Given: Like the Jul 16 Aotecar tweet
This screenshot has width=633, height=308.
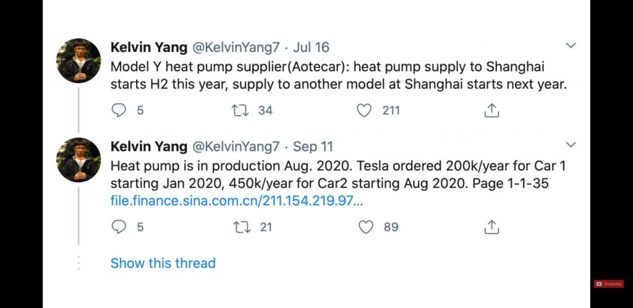Looking at the screenshot, I should coord(364,110).
